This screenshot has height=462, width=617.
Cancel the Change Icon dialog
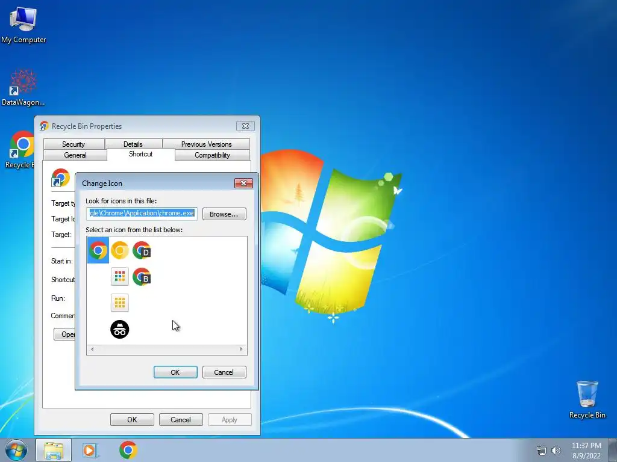pos(224,372)
